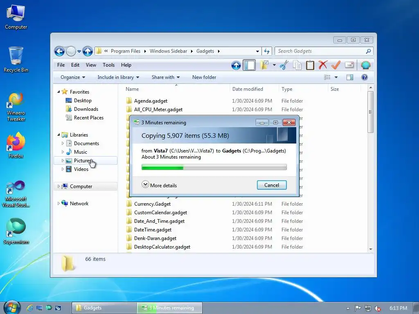Click the blue Help question mark icon
419x314 pixels.
point(365,77)
